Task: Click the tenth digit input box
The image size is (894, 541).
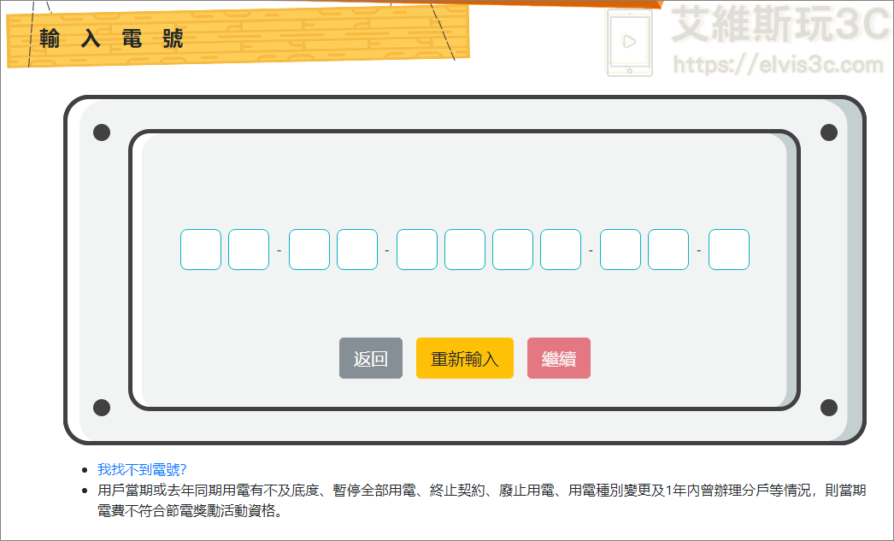Action: [668, 250]
